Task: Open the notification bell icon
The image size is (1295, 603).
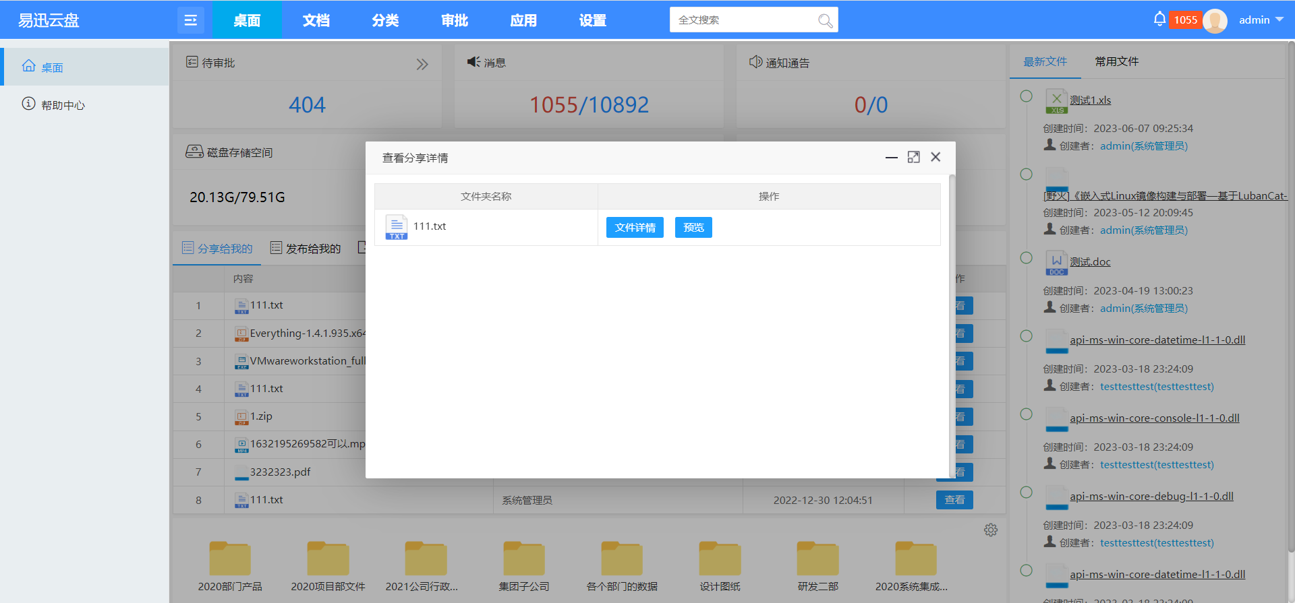Action: (1159, 19)
